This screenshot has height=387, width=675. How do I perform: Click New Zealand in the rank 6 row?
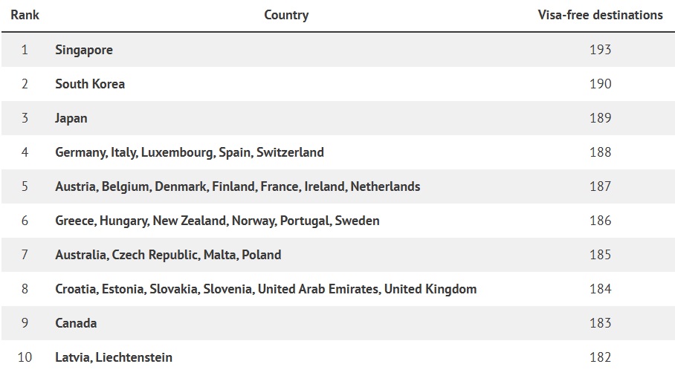click(x=189, y=221)
